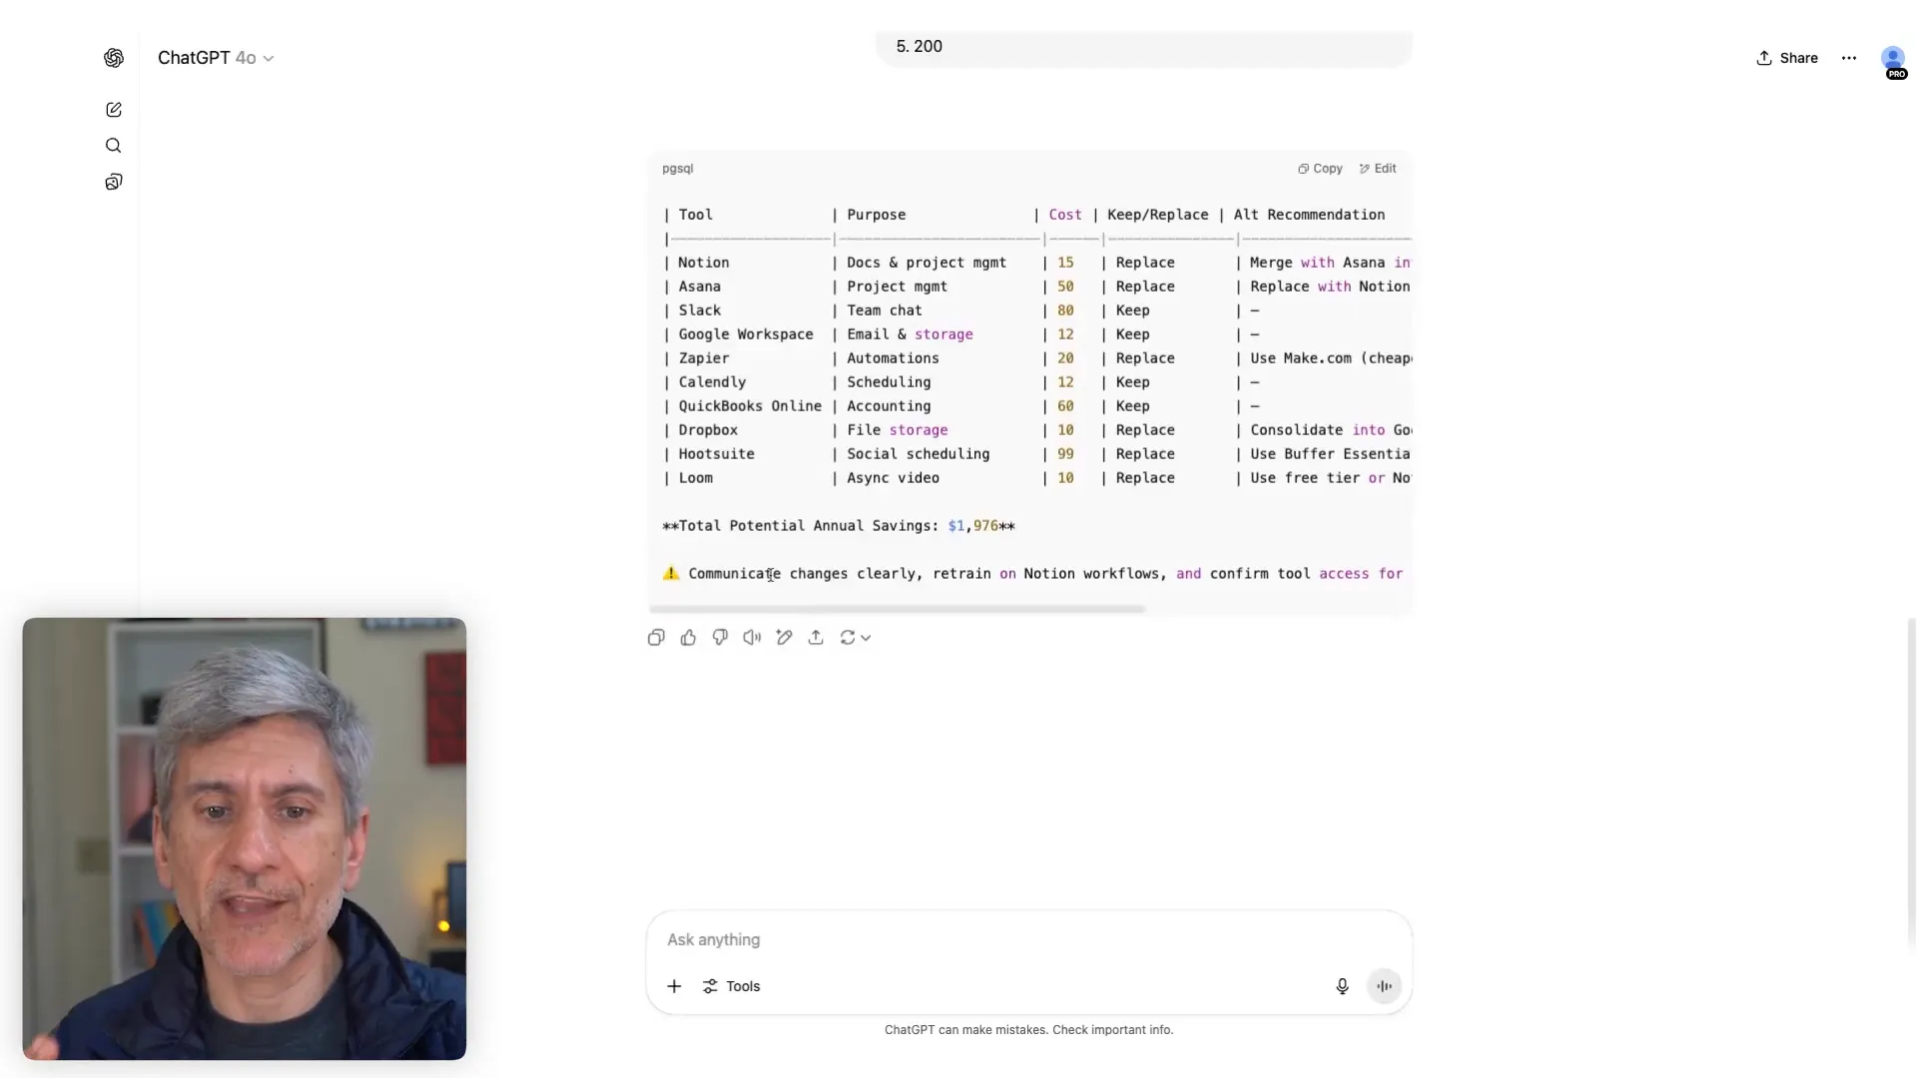Viewport: 1917px width, 1078px height.
Task: Open chat search in the sidebar
Action: coord(113,146)
